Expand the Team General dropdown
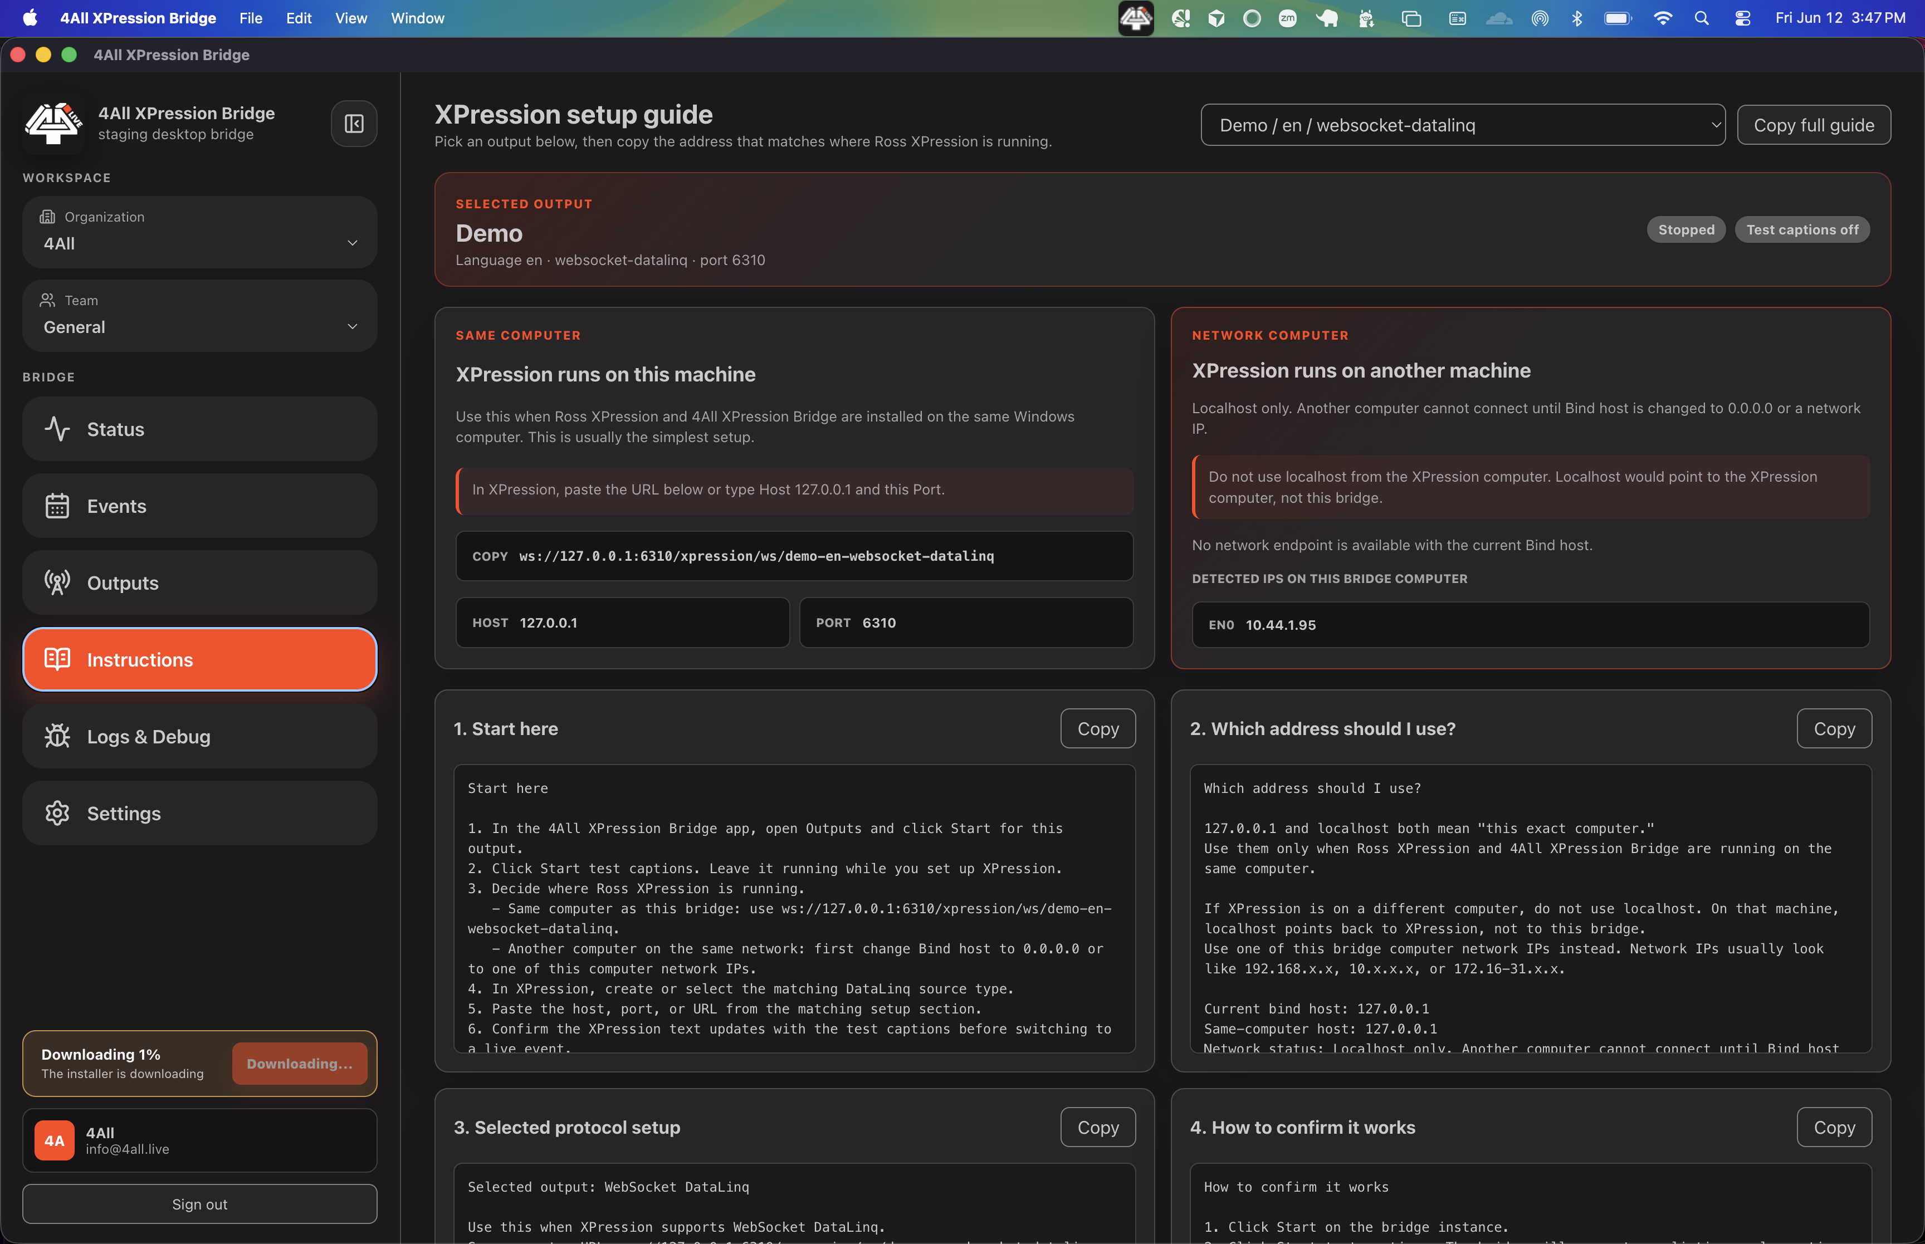 coord(199,316)
